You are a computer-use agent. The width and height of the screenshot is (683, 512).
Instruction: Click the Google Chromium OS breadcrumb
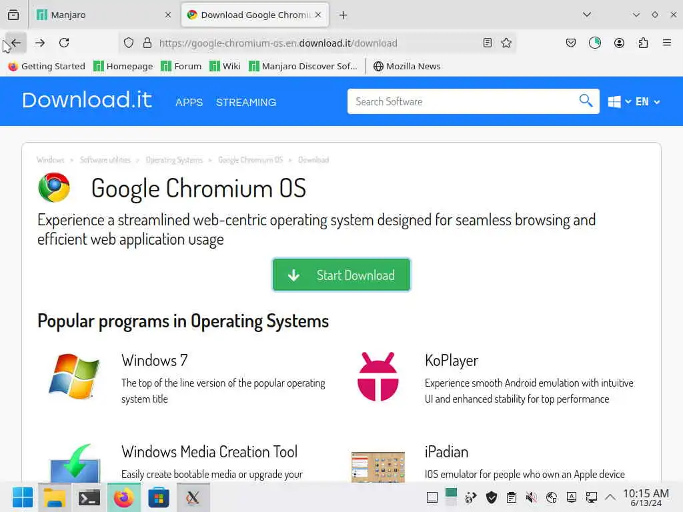tap(251, 160)
